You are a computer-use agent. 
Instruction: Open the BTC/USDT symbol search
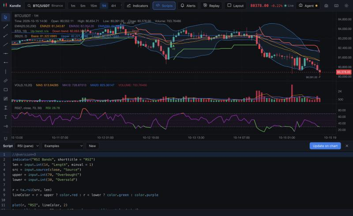(x=45, y=6)
